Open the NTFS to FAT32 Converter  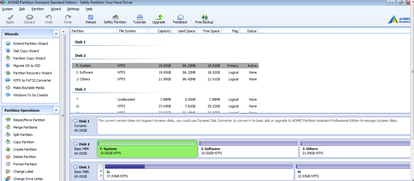(28, 80)
